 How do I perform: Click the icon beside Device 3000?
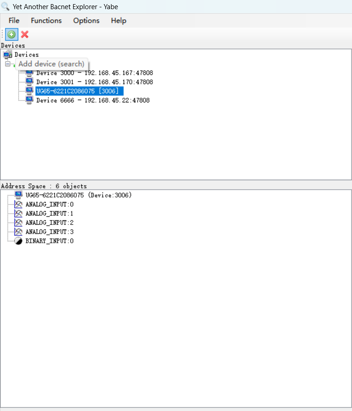coord(30,73)
